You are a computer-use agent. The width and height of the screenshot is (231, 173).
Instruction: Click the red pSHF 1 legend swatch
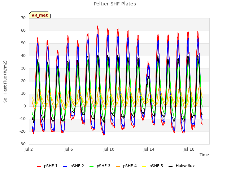[39, 167]
